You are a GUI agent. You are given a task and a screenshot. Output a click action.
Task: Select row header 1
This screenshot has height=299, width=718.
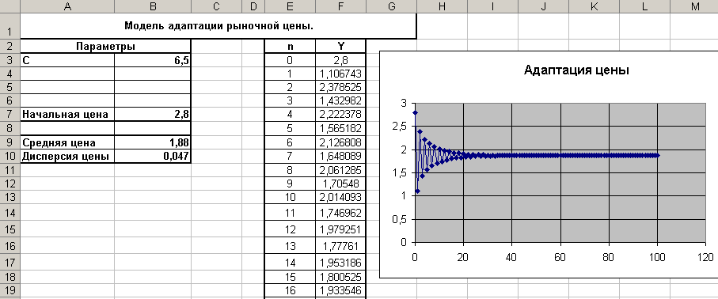[10, 27]
